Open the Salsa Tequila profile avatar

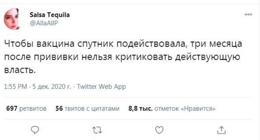pyautogui.click(x=14, y=19)
